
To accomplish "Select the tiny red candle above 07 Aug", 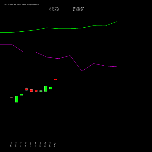I will coord(12,98).
